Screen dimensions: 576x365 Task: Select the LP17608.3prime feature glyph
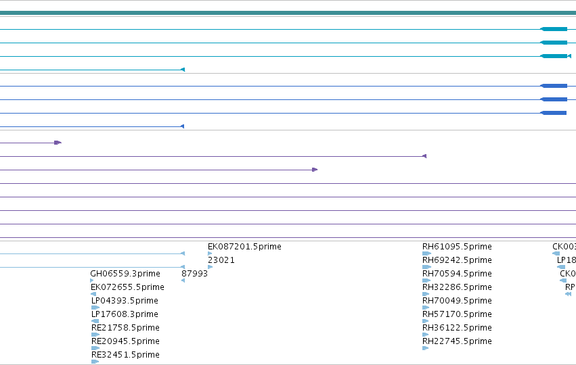[x=95, y=321]
